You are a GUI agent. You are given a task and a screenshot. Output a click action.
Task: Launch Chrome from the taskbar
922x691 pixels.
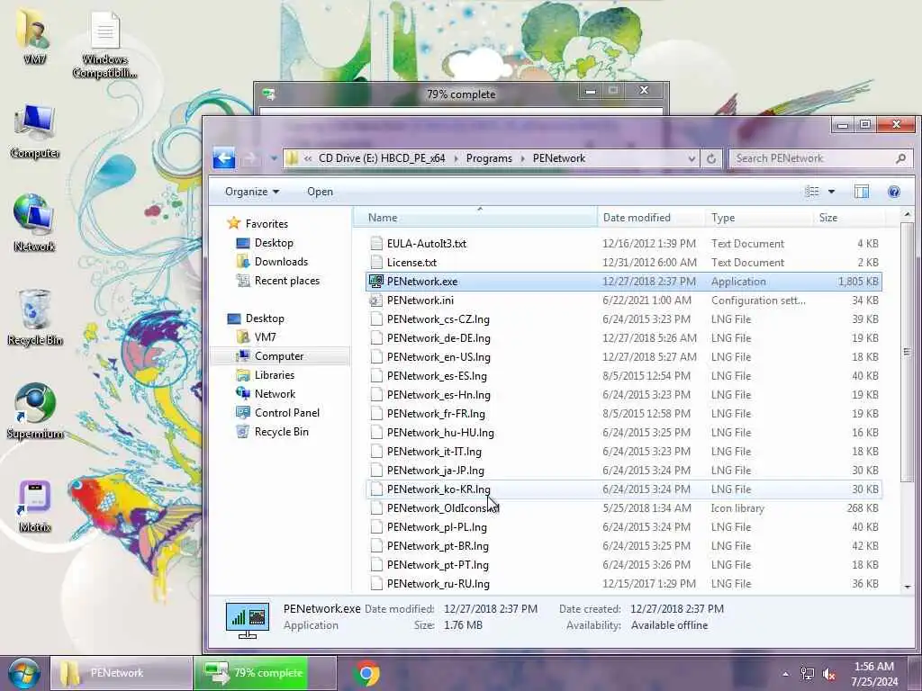[x=366, y=673]
